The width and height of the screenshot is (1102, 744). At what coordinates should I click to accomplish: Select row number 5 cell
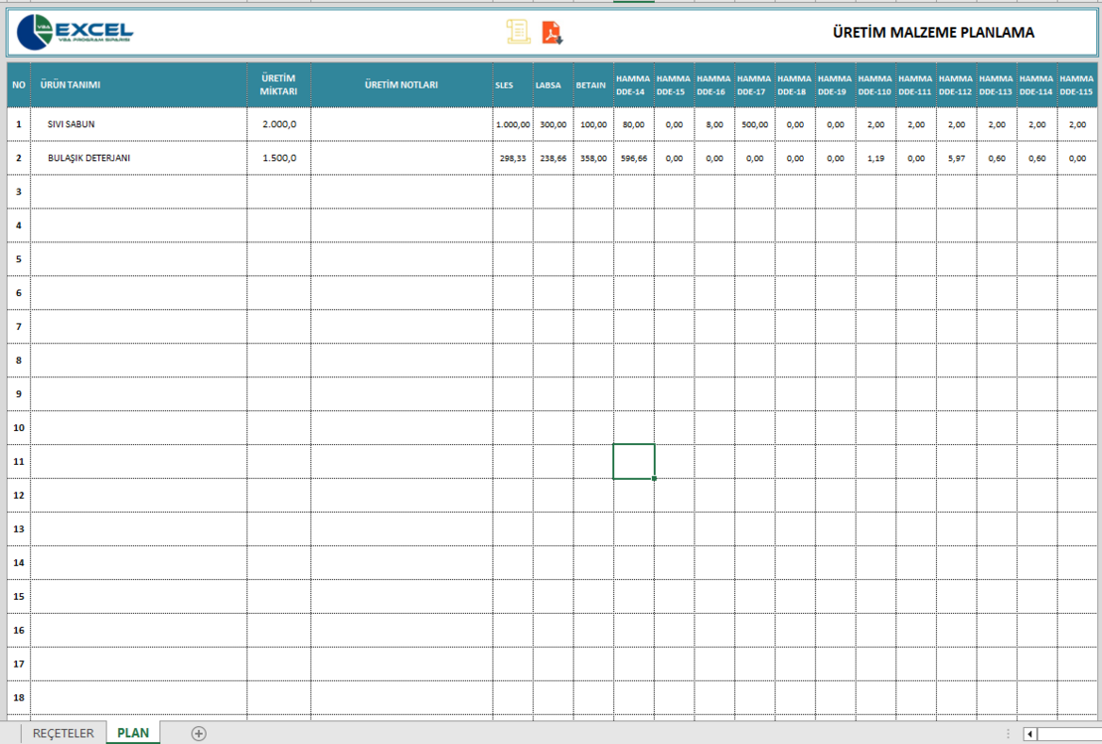coord(19,259)
